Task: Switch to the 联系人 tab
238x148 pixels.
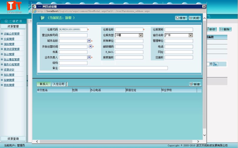Action: [44, 84]
